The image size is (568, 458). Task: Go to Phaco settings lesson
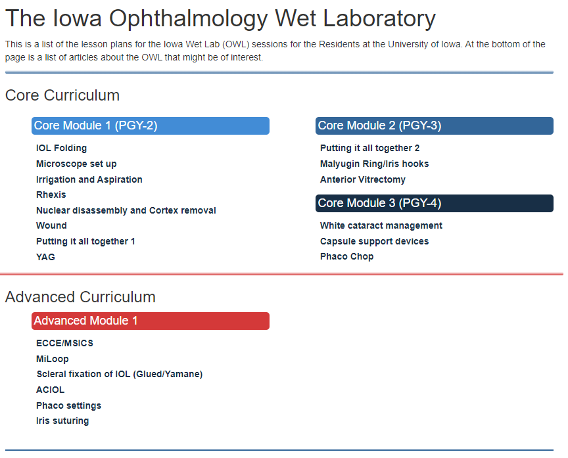[68, 406]
